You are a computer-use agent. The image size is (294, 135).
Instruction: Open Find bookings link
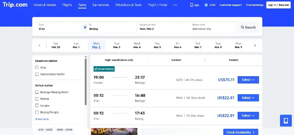255,5
